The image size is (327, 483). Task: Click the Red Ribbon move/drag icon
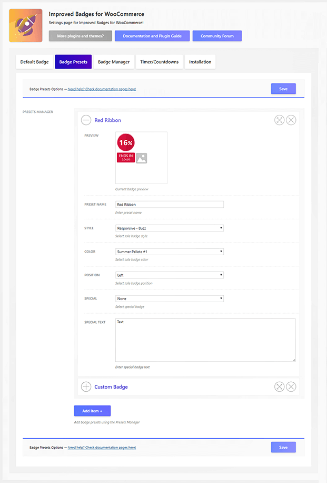pyautogui.click(x=279, y=120)
